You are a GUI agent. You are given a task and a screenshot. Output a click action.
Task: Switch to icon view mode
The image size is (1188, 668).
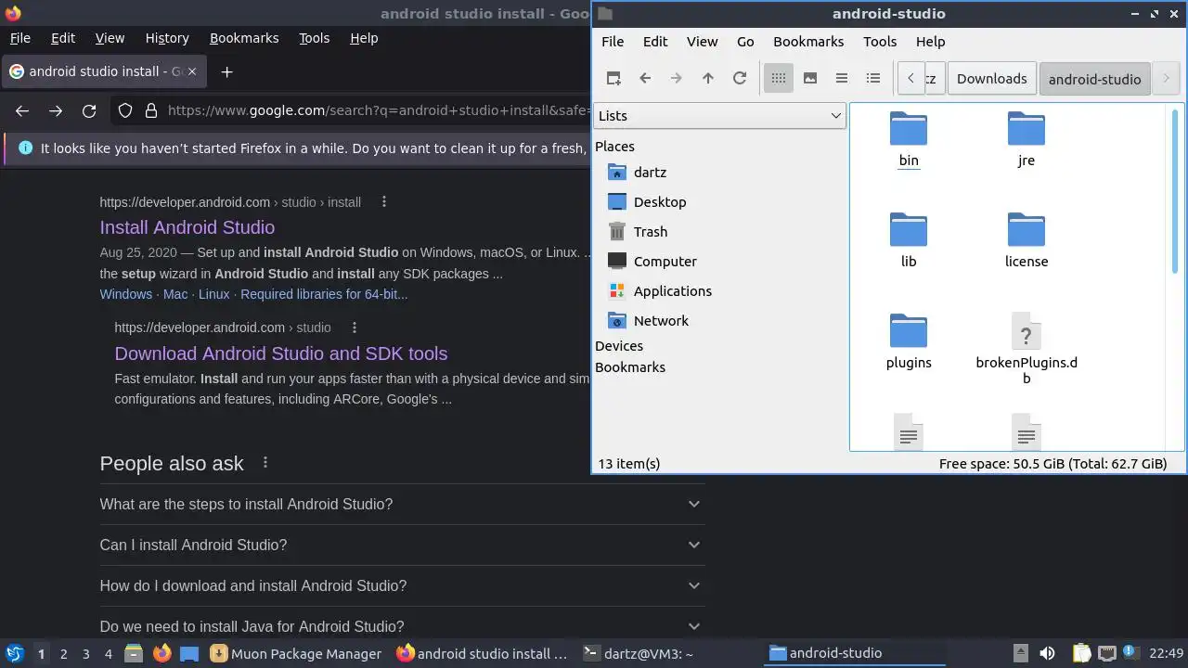[x=779, y=79]
